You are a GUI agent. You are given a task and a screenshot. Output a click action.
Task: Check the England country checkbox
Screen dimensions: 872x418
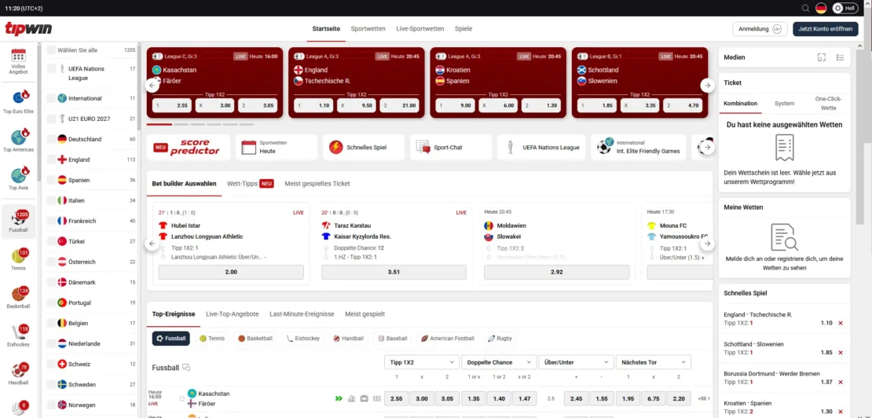(51, 159)
